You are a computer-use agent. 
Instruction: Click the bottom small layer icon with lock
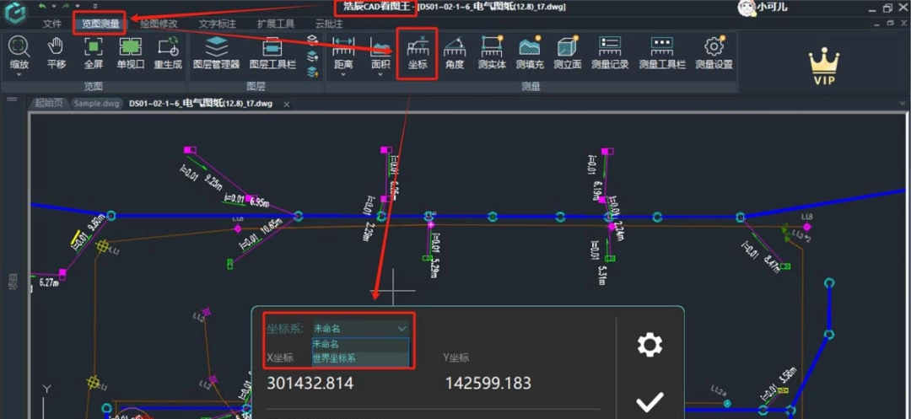pyautogui.click(x=313, y=72)
